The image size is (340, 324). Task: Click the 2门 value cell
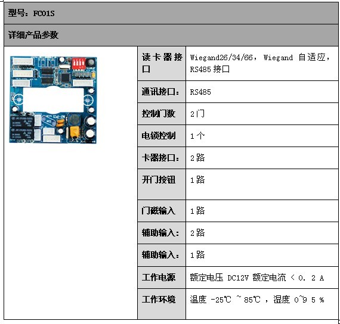(262, 114)
